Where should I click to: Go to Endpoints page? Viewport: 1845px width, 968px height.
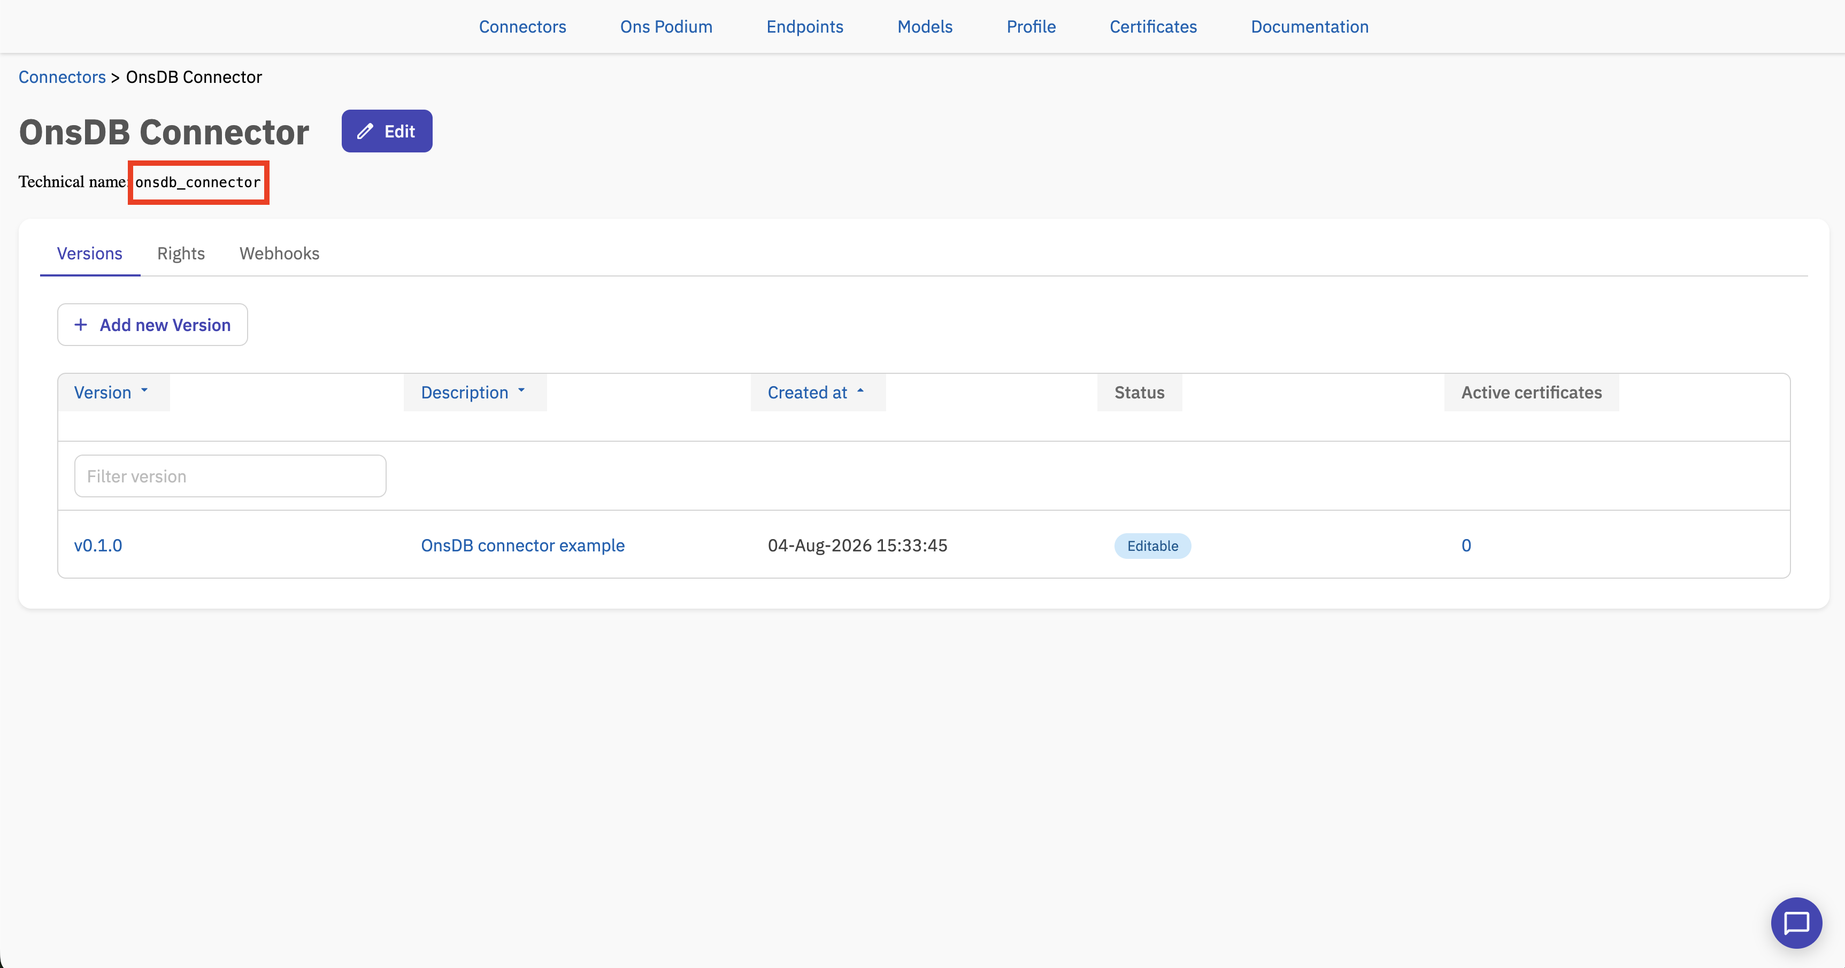coord(804,27)
